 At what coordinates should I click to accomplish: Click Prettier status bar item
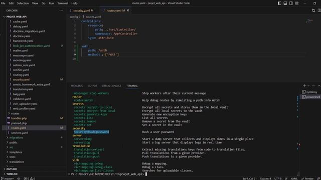click(307, 178)
